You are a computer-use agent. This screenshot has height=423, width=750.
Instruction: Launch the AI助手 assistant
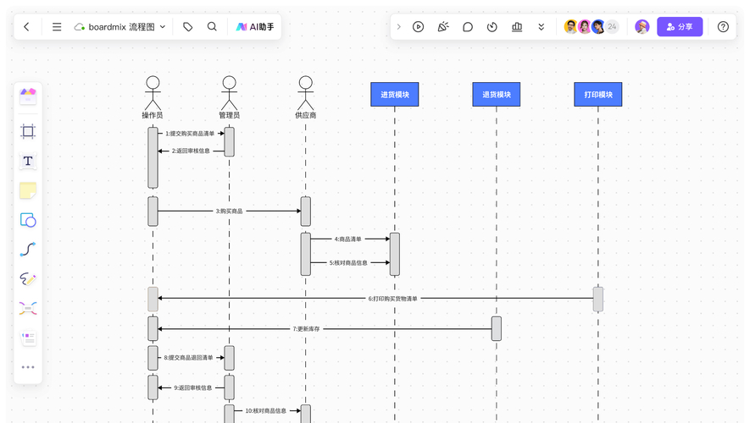255,27
